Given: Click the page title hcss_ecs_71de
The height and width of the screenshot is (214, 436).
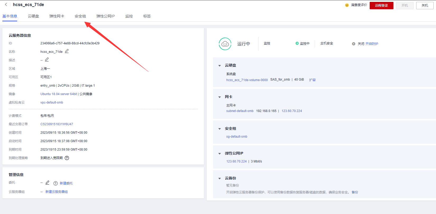Looking at the screenshot, I should pyautogui.click(x=29, y=4).
